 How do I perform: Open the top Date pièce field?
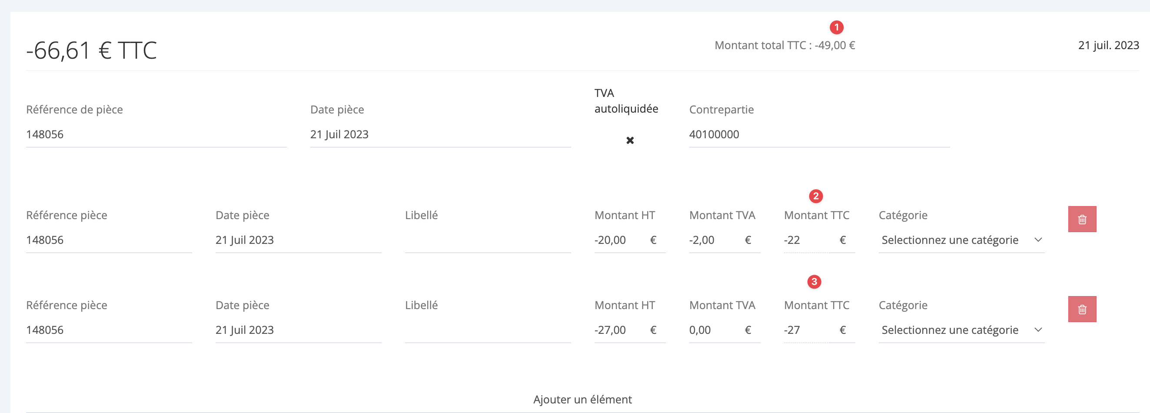coord(440,135)
